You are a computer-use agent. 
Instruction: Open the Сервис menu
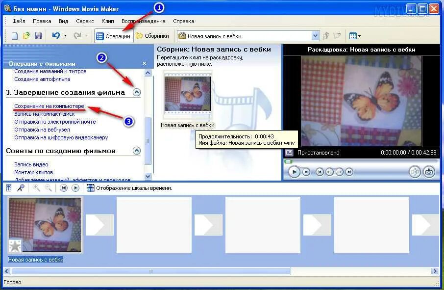pyautogui.click(x=85, y=21)
